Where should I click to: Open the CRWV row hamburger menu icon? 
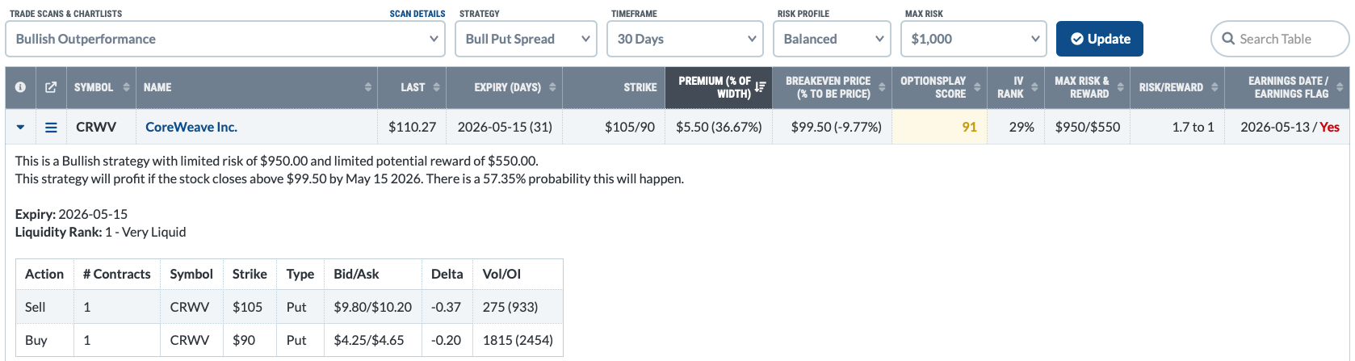pyautogui.click(x=51, y=128)
